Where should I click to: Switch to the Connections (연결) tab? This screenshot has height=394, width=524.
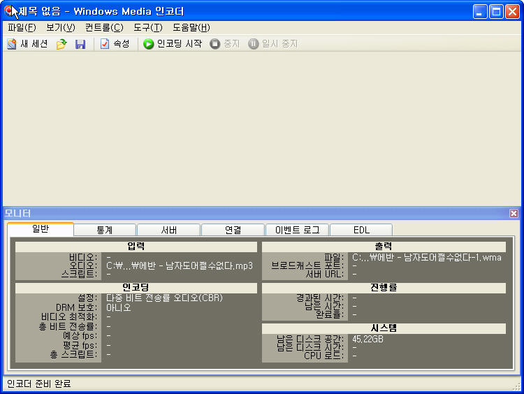click(x=233, y=230)
